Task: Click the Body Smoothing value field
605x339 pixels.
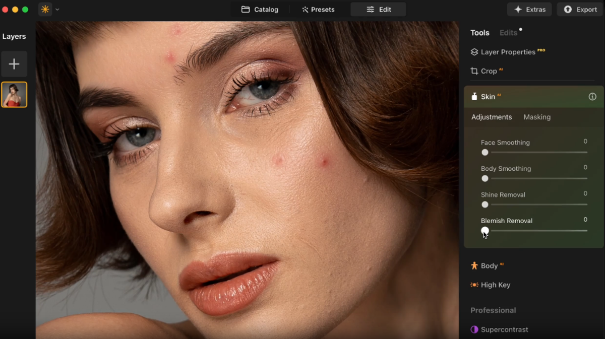Action: [x=585, y=167]
